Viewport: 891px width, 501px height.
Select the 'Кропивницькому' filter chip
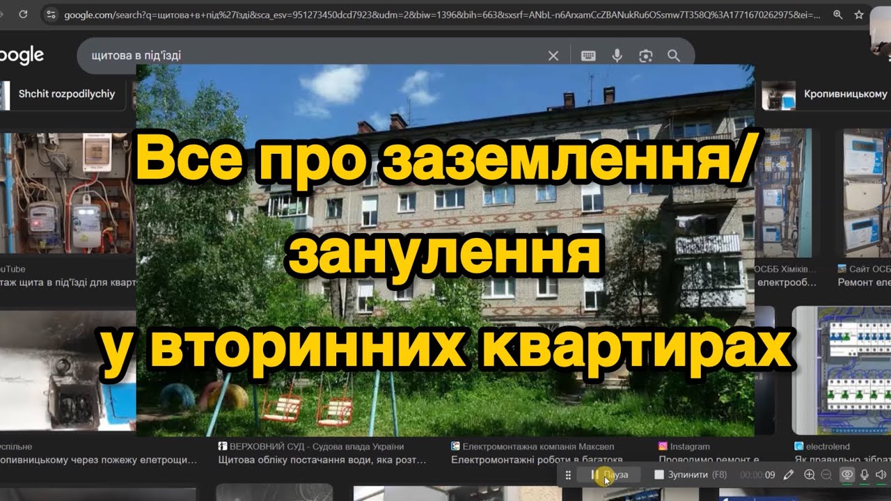point(826,94)
